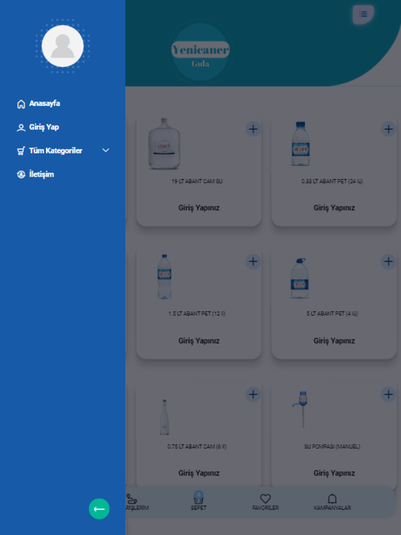Screen dimensions: 401x535
Task: Close the sidebar with green back arrow
Action: pos(99,509)
